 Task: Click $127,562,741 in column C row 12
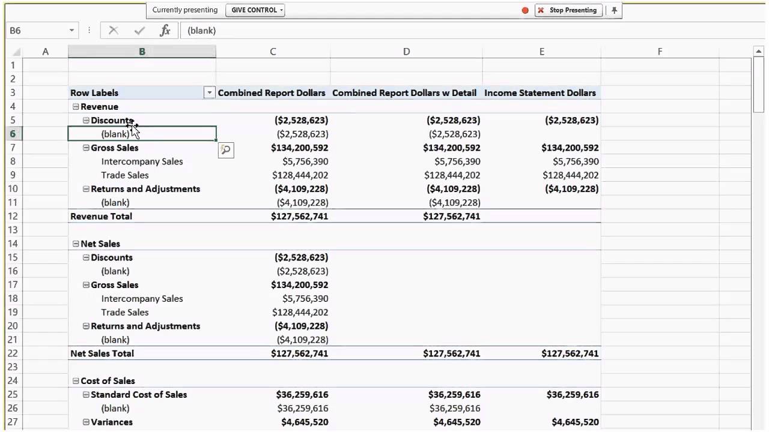[299, 217]
